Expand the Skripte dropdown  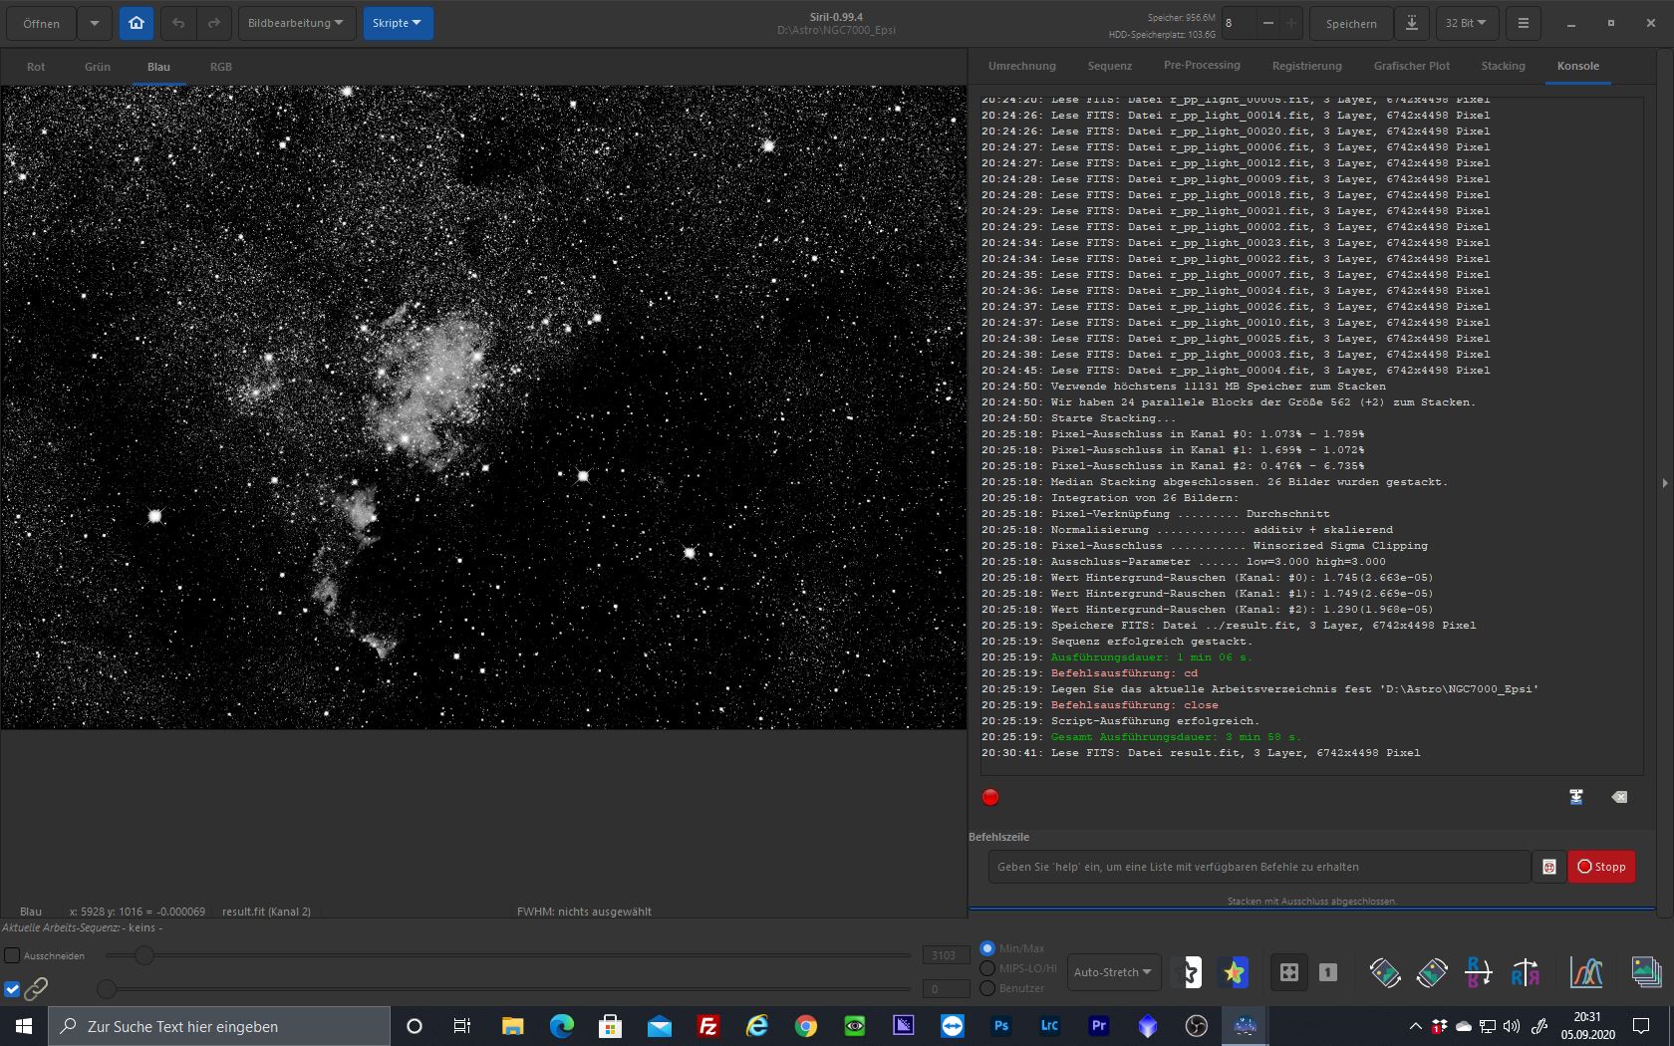(398, 23)
